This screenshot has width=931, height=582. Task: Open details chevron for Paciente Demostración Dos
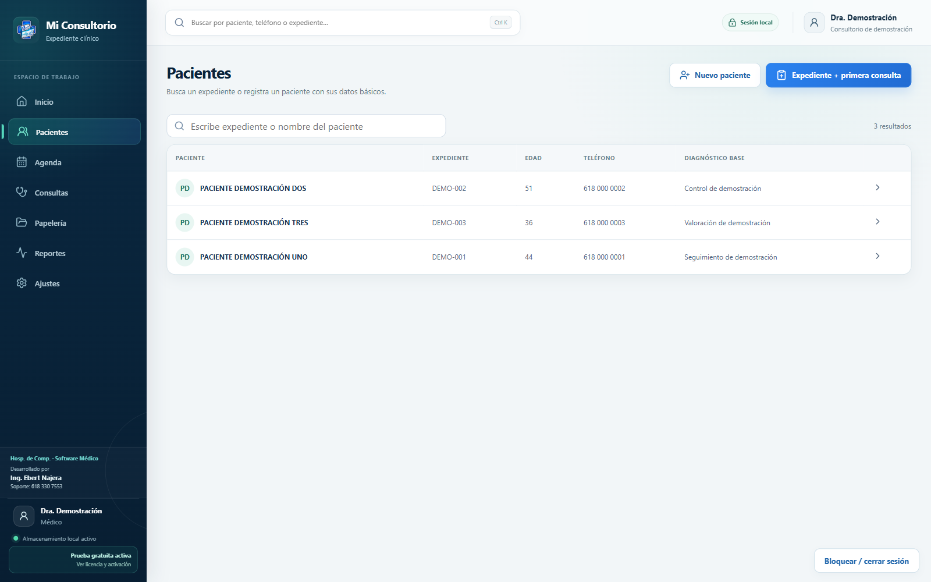coord(877,187)
